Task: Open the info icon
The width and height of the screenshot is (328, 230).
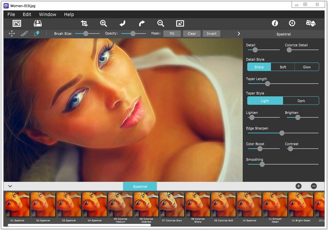Action: click(275, 23)
